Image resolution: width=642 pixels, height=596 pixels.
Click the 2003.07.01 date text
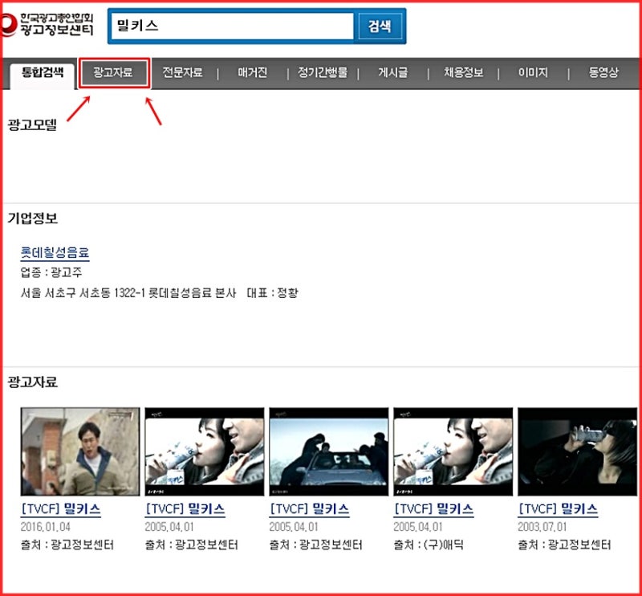(x=542, y=527)
